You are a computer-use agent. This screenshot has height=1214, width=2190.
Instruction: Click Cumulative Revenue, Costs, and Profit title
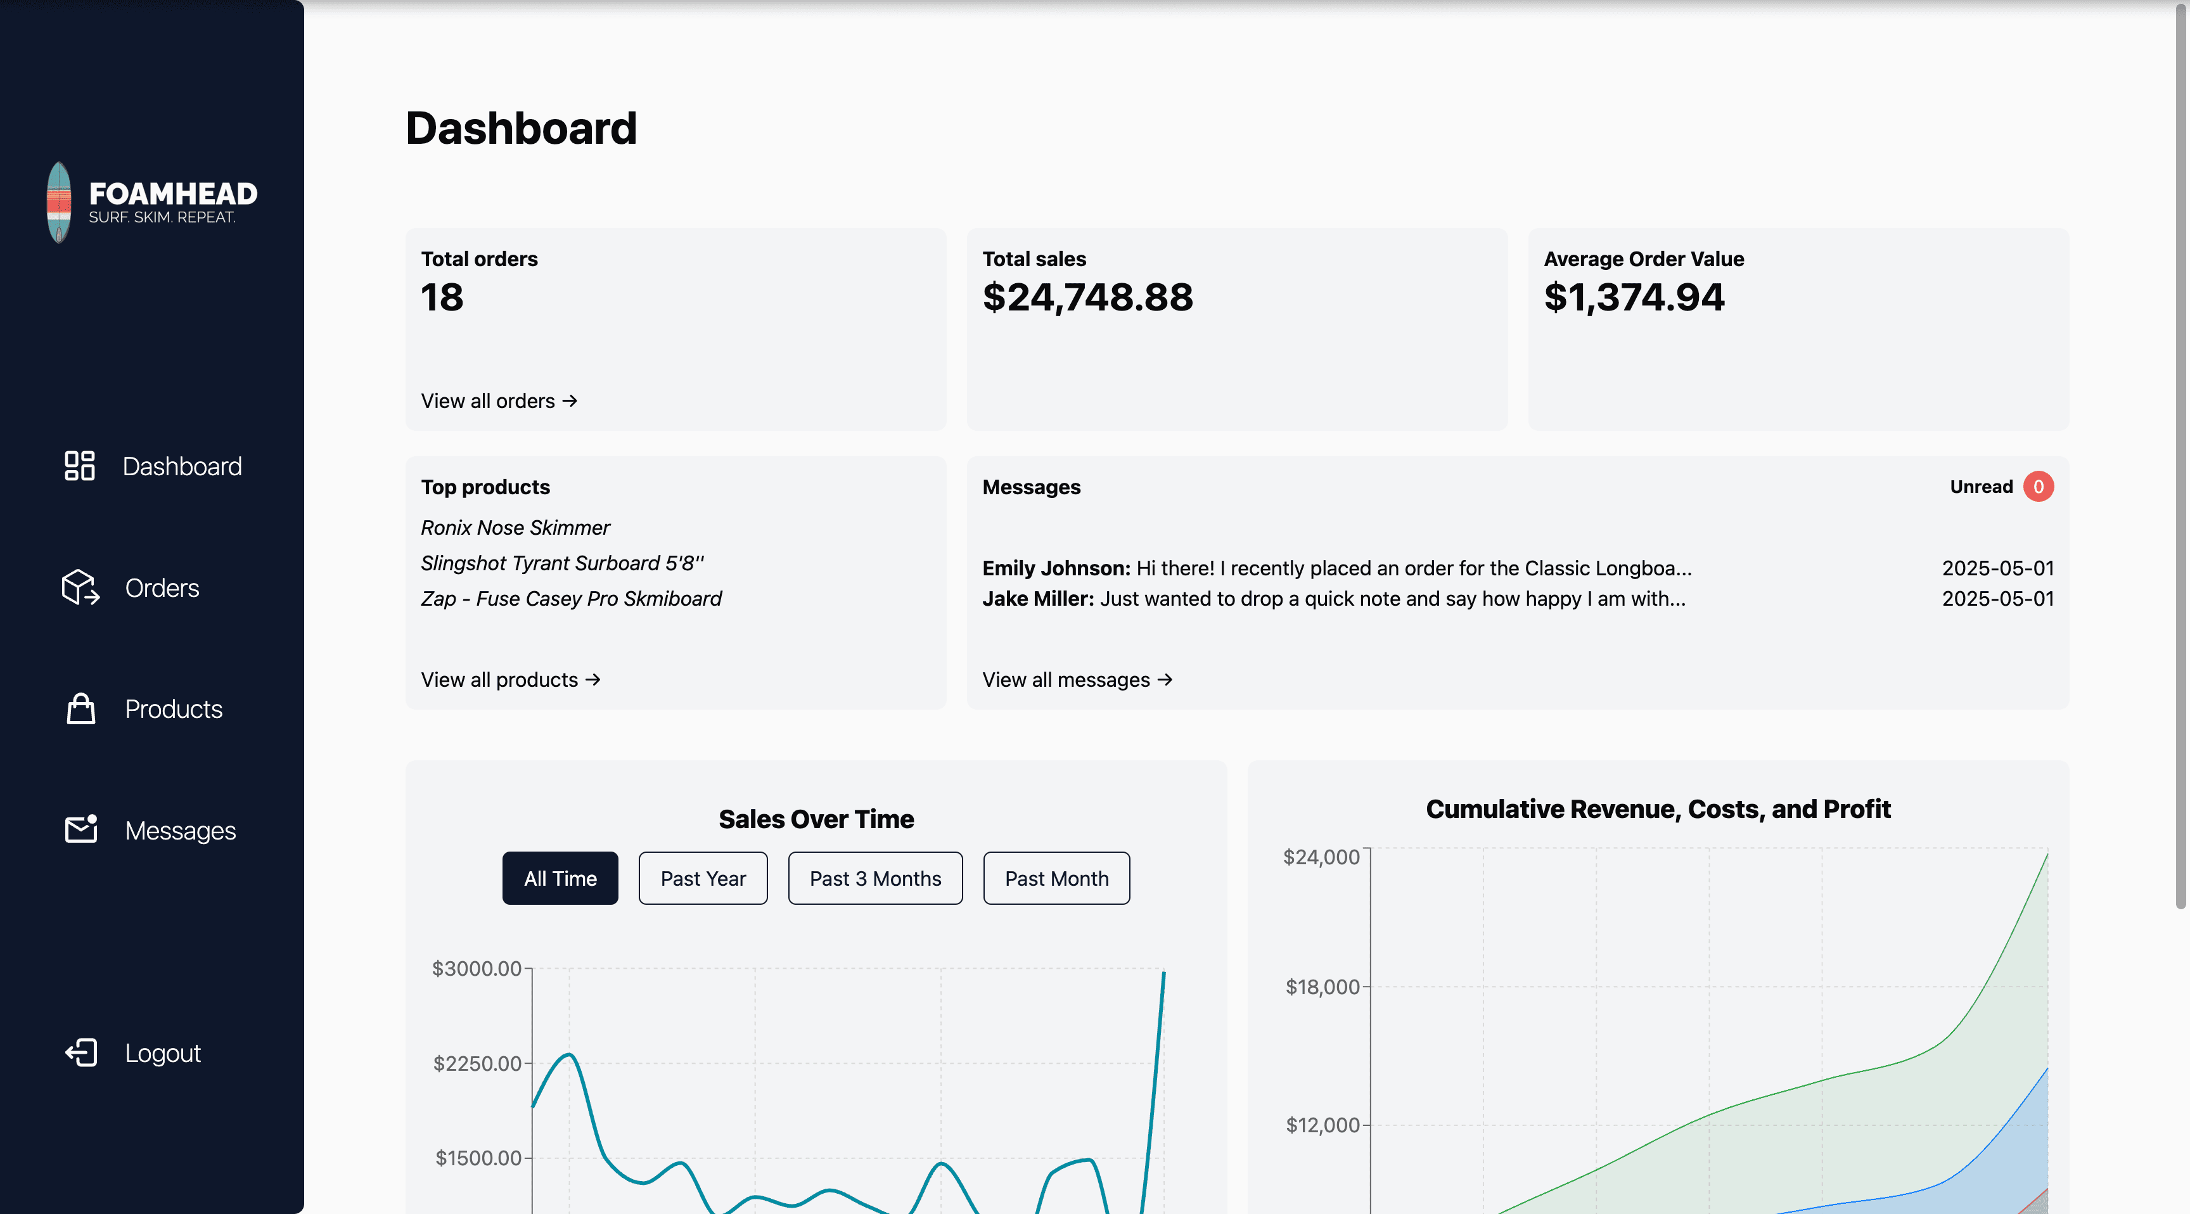point(1658,808)
